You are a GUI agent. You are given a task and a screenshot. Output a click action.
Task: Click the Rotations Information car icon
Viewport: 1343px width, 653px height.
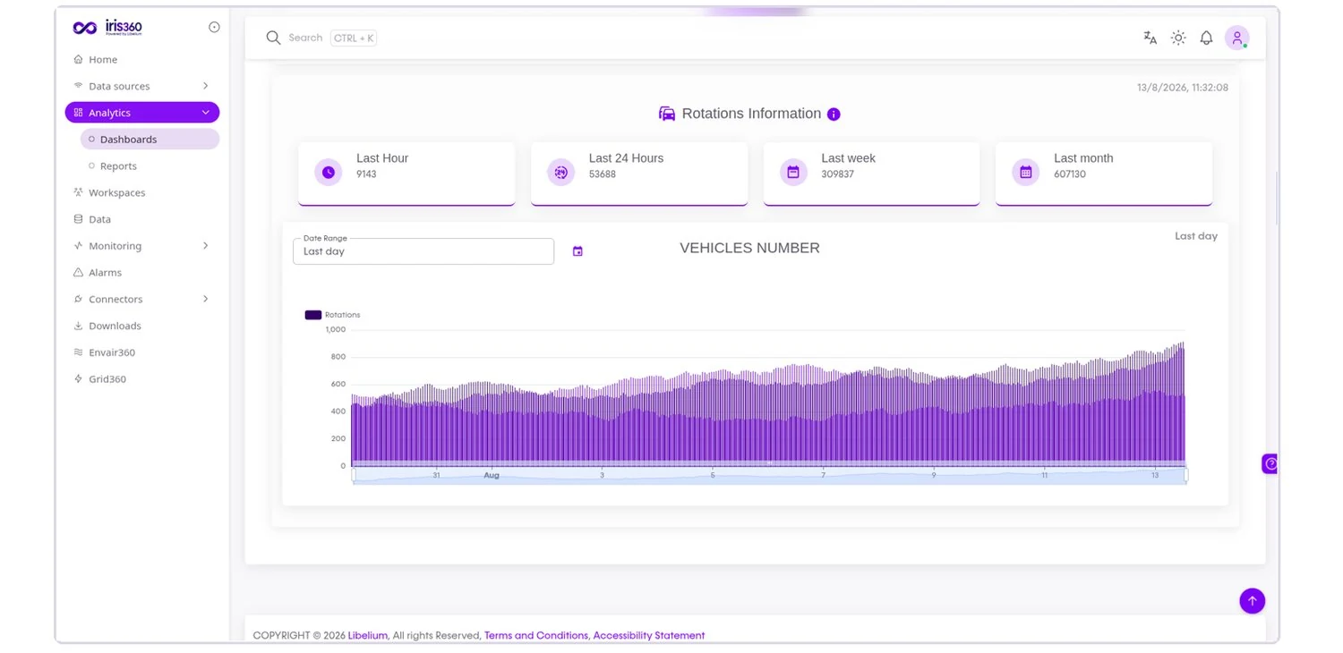point(667,114)
